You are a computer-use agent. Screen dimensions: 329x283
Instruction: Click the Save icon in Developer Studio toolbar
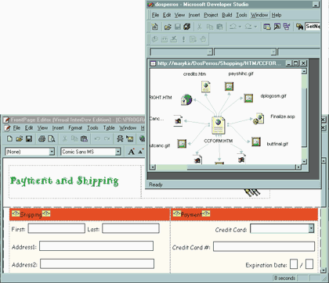click(178, 27)
